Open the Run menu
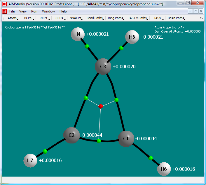 tap(34, 11)
